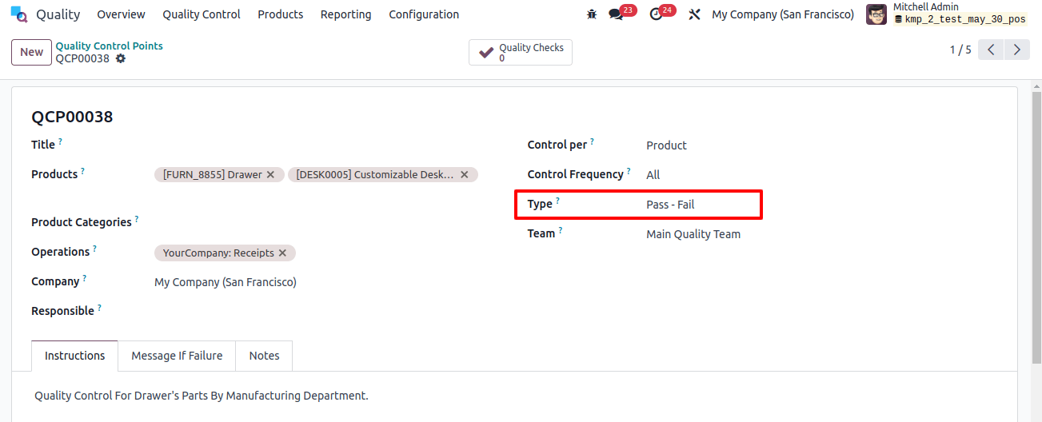Show the Company field help tooltip
Screen dimensions: 1042x422
pyautogui.click(x=84, y=278)
